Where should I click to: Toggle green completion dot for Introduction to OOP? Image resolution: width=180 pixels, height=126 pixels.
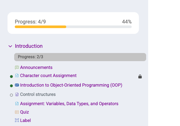click(x=11, y=86)
